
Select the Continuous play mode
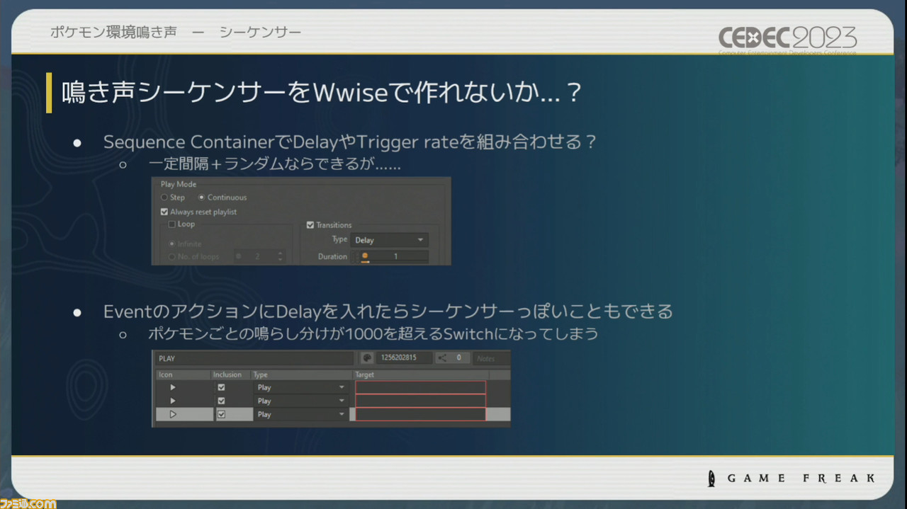pyautogui.click(x=201, y=198)
